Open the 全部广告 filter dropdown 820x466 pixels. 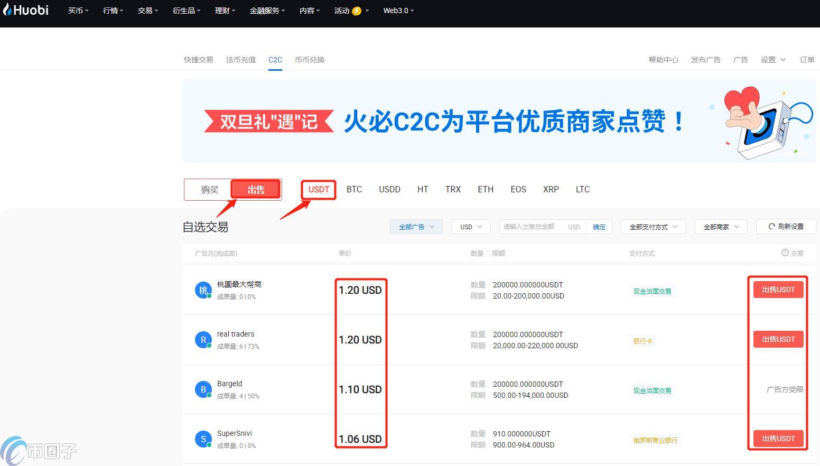click(416, 227)
